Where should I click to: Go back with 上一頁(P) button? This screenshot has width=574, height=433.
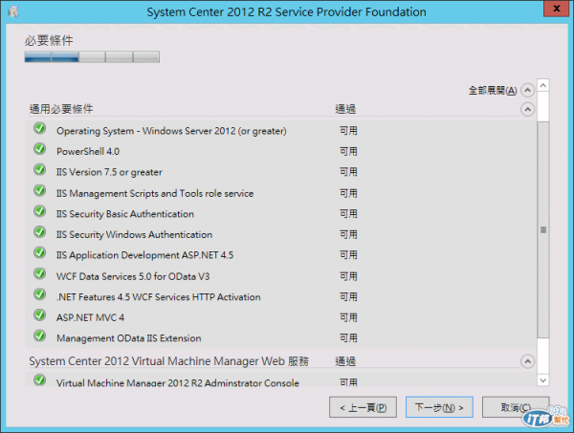363,407
